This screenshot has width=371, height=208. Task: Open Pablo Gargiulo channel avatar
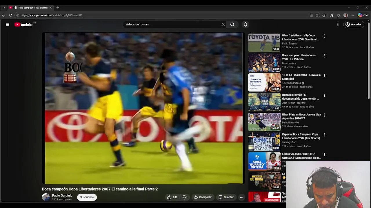click(46, 197)
